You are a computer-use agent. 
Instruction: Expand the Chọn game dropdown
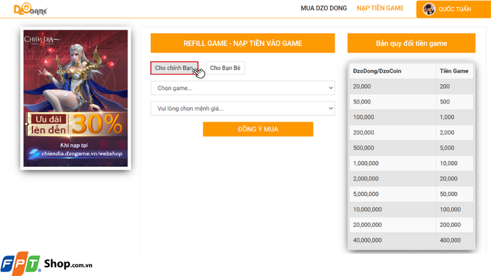pos(242,88)
